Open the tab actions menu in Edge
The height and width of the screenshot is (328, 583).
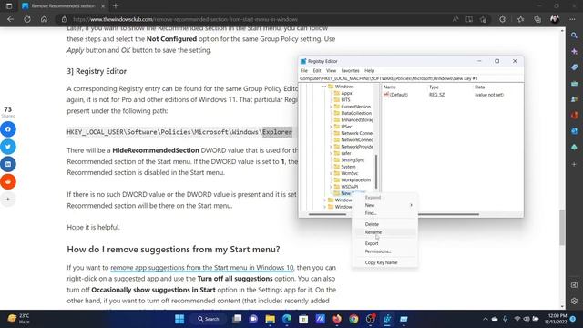pyautogui.click(x=9, y=6)
